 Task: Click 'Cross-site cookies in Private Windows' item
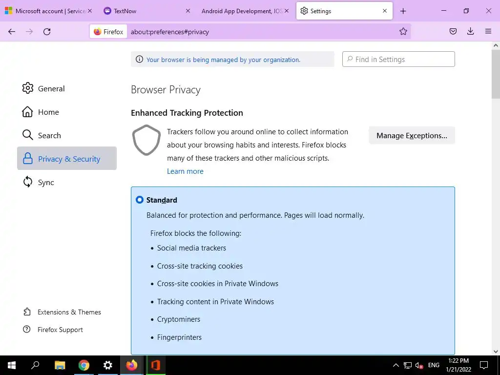[217, 284]
